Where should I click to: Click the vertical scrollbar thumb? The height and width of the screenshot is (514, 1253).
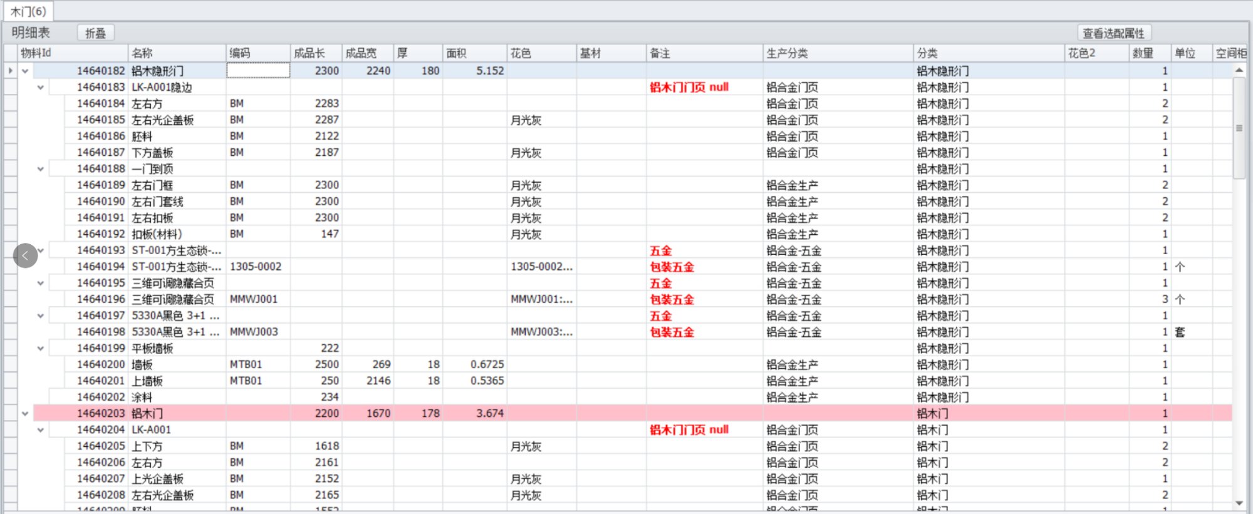(x=1239, y=128)
